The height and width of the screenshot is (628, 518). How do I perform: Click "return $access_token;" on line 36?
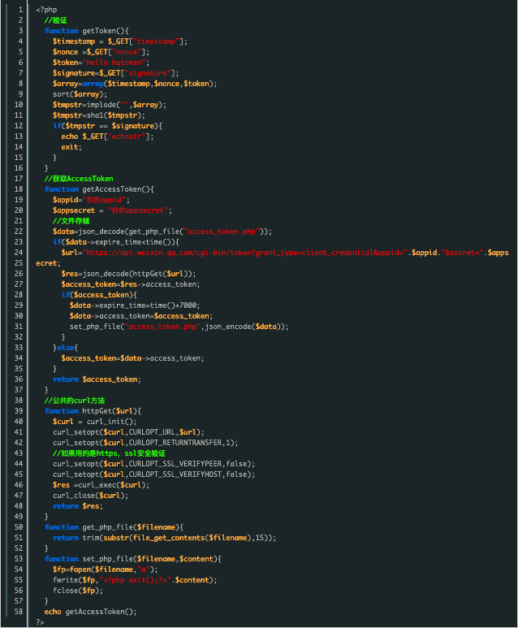click(x=97, y=379)
